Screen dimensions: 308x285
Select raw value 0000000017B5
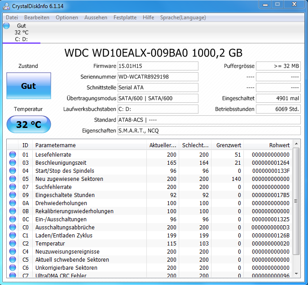tap(271, 195)
